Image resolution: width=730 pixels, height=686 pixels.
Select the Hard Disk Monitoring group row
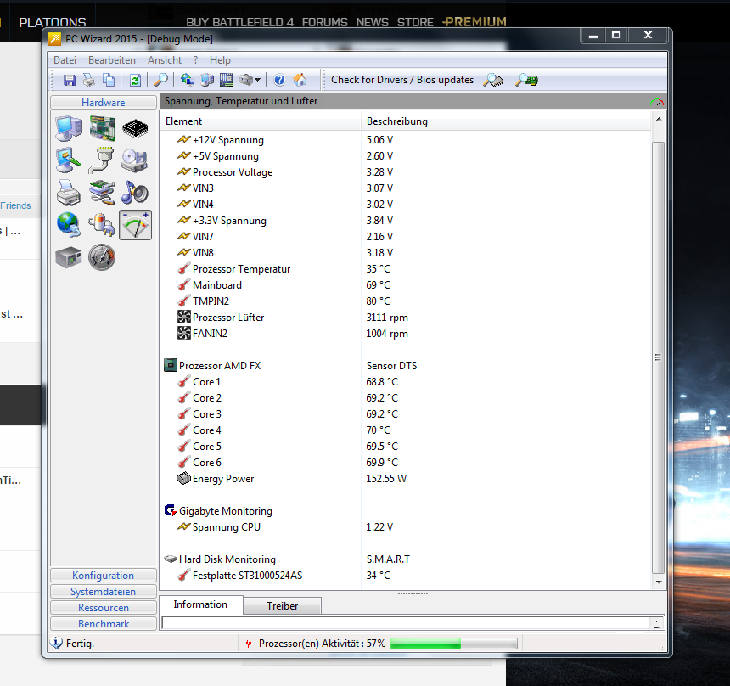coord(405,559)
